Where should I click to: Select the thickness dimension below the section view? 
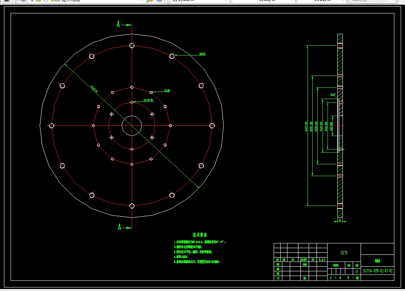point(340,221)
